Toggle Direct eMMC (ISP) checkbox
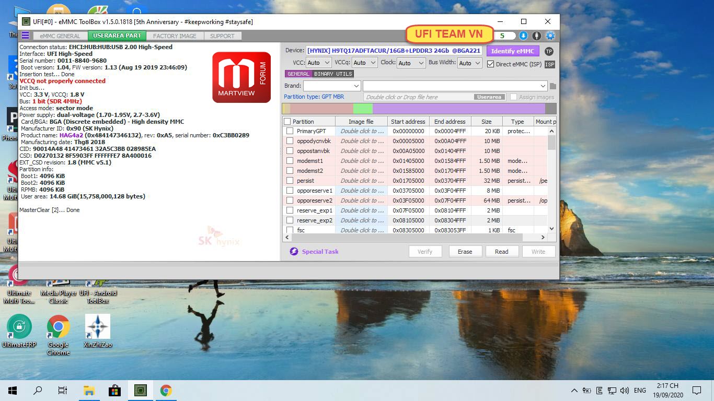This screenshot has width=714, height=401. coord(490,64)
